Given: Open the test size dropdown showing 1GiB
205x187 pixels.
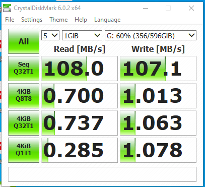Looking at the screenshot, I should tap(82, 35).
